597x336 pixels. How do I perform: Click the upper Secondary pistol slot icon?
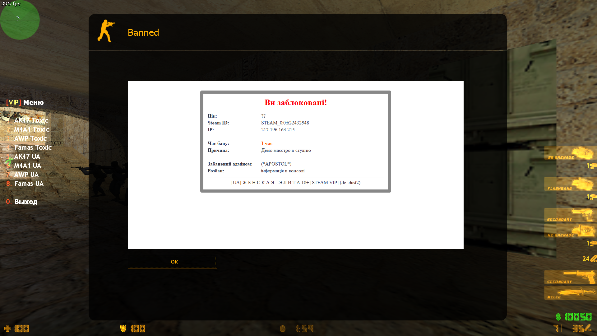pyautogui.click(x=570, y=215)
